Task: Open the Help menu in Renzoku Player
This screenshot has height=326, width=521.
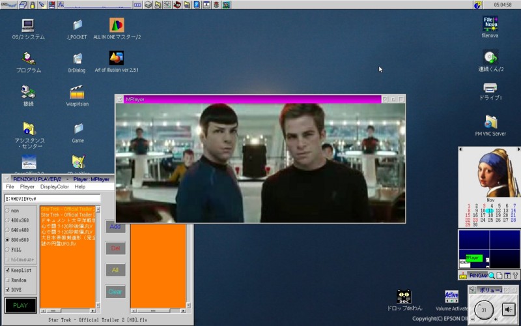Action: pos(79,186)
